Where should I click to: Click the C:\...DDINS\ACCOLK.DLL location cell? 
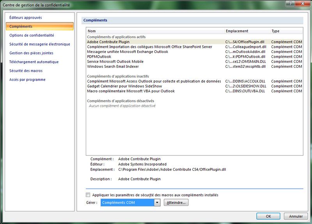(x=245, y=81)
